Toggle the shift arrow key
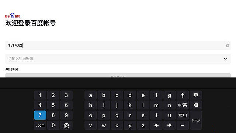236x133 pixels. point(183,95)
